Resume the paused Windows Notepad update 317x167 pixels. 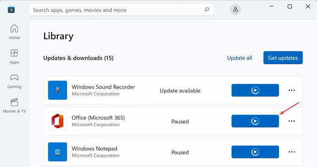(x=255, y=152)
